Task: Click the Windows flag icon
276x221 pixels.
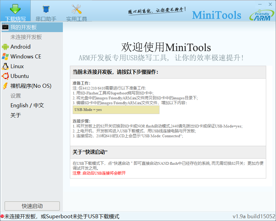Action: 5,57
